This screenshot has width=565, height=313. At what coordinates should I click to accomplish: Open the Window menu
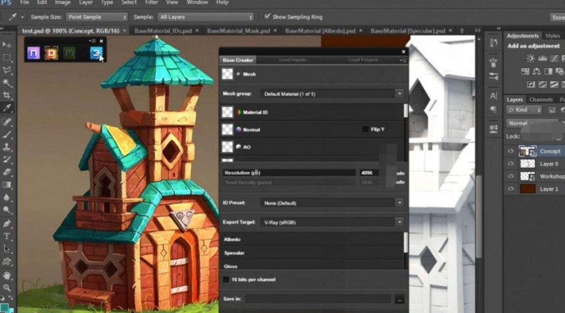[x=197, y=3]
